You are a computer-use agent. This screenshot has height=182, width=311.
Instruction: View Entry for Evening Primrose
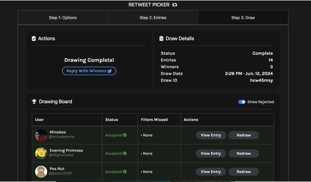(x=211, y=153)
